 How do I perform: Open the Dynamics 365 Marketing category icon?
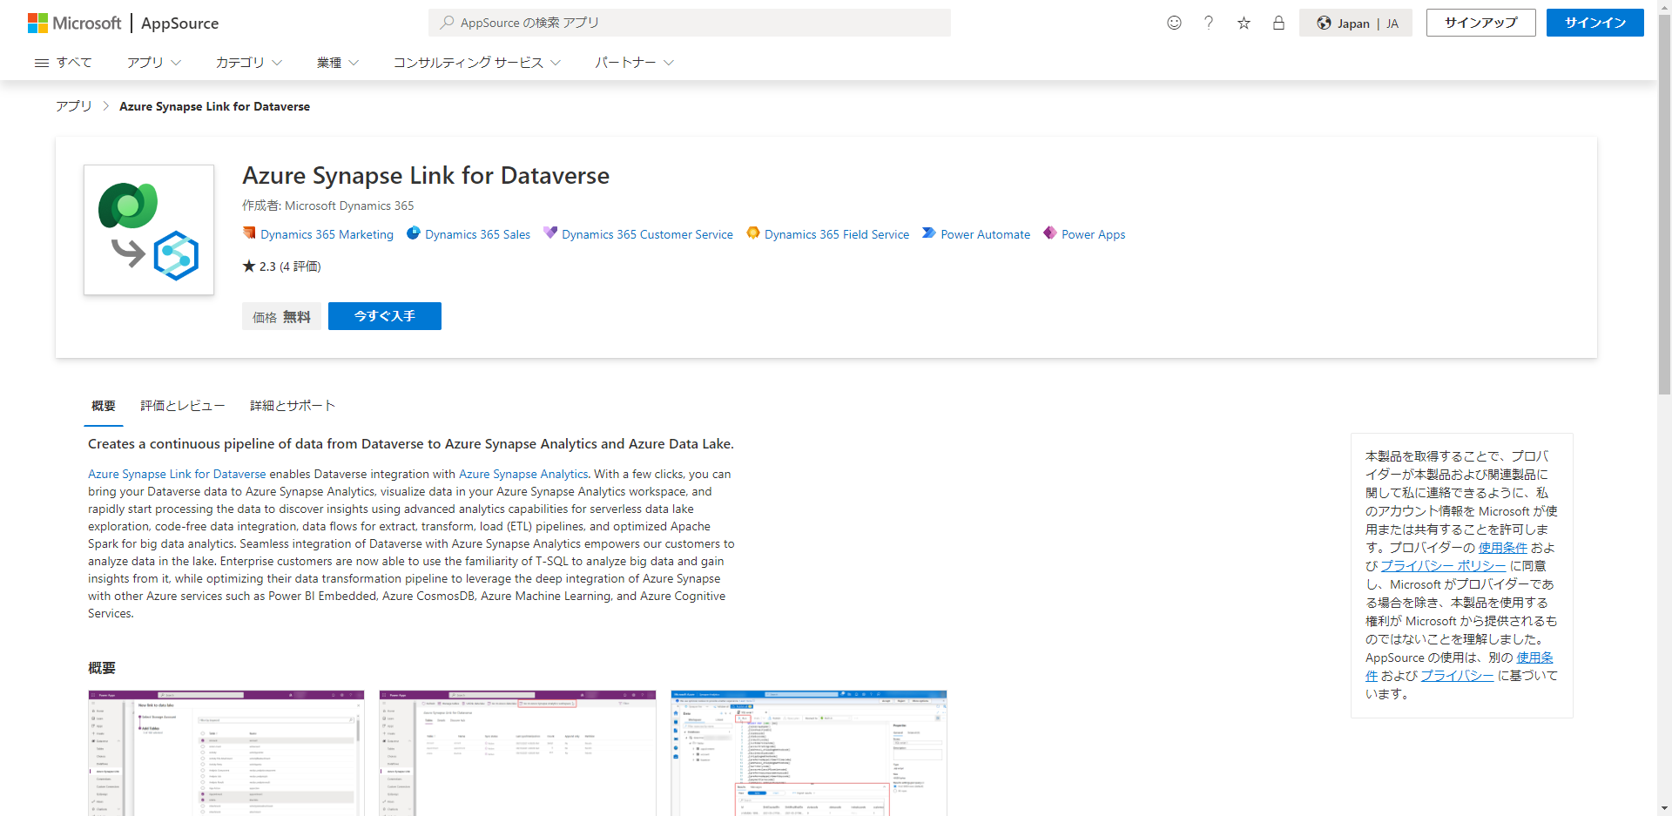250,233
